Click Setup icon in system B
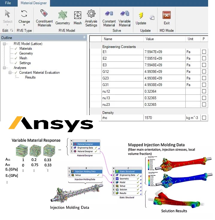This screenshot has height=220, width=215. pos(73,175)
